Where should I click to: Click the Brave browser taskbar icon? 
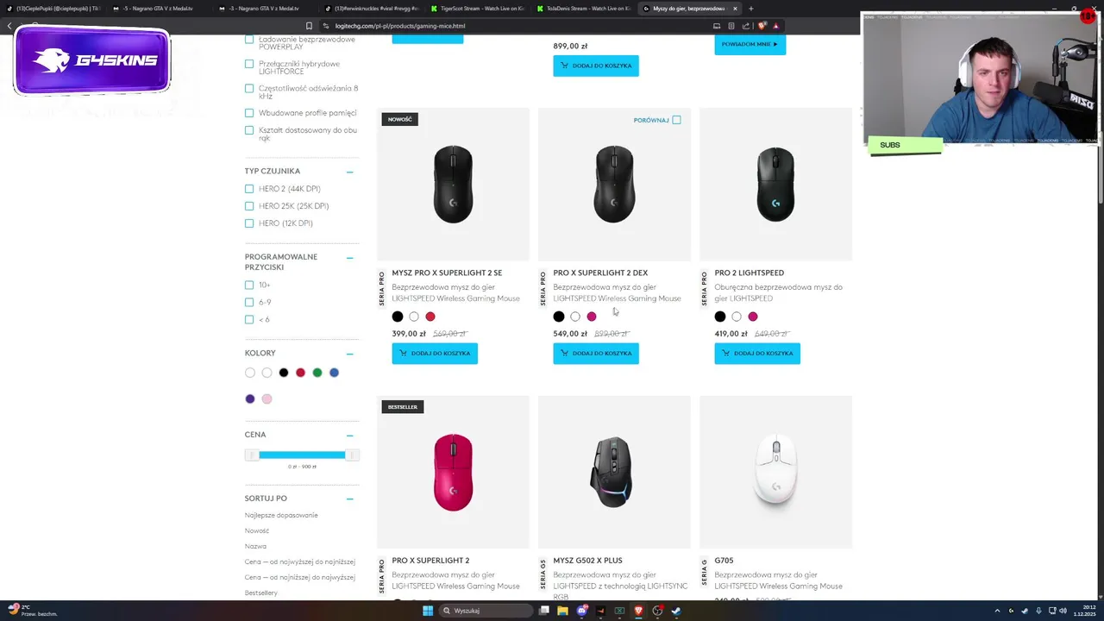[x=638, y=611]
